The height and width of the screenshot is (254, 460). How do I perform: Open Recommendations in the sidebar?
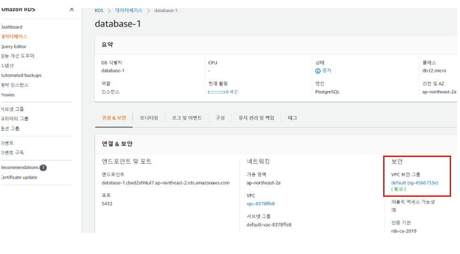20,167
